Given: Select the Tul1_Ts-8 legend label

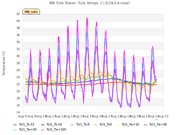Looking at the screenshot, I should 83,124.
